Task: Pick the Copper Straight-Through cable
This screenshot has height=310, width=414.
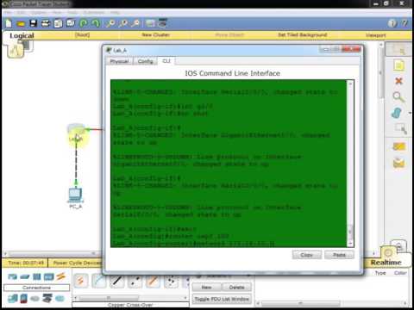Action: coord(116,281)
